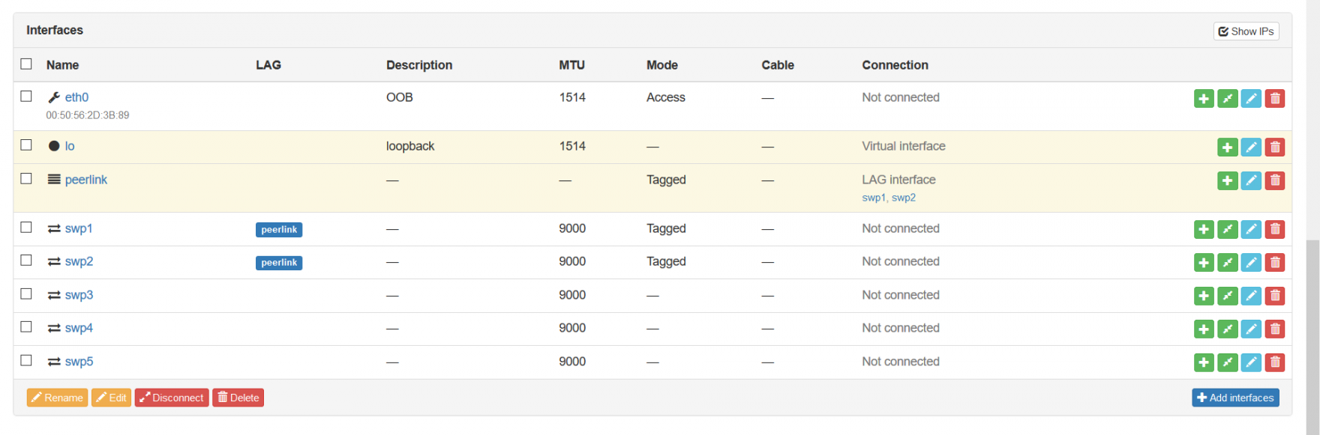Connect eth0 using green connect icon
Viewport: 1320px width, 435px height.
tap(1228, 98)
